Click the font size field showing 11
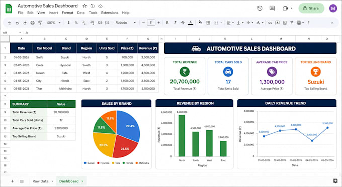This screenshot has height=187, width=342. (x=151, y=23)
